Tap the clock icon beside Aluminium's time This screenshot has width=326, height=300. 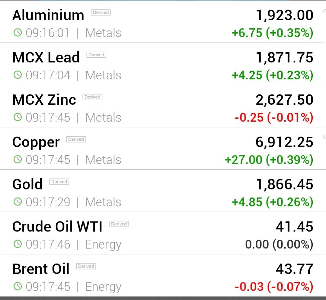tap(18, 33)
